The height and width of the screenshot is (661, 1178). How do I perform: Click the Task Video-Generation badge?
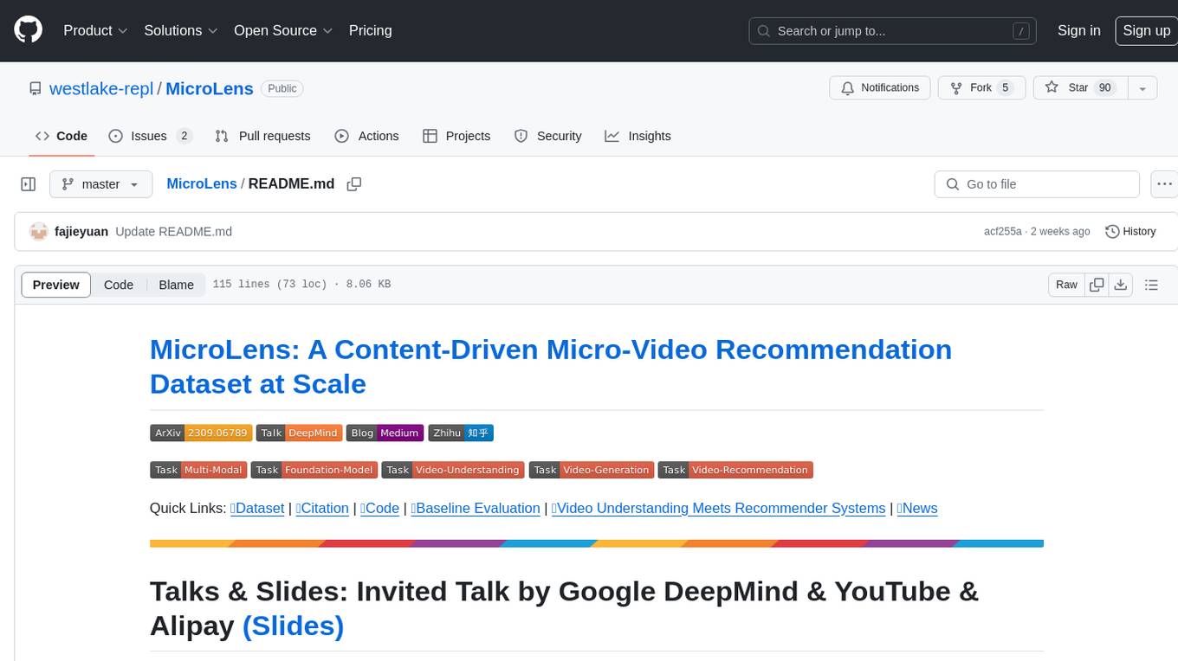point(592,470)
